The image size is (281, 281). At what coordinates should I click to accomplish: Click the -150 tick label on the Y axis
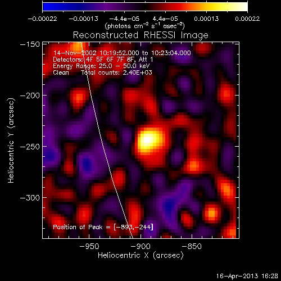click(30, 44)
